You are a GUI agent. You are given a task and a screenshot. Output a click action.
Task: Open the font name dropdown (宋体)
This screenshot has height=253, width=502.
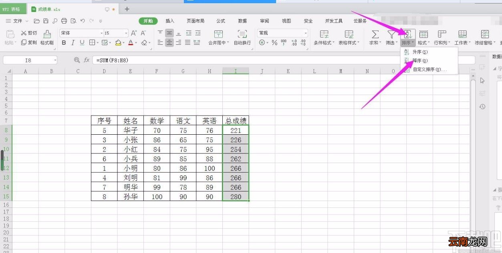pyautogui.click(x=101, y=33)
